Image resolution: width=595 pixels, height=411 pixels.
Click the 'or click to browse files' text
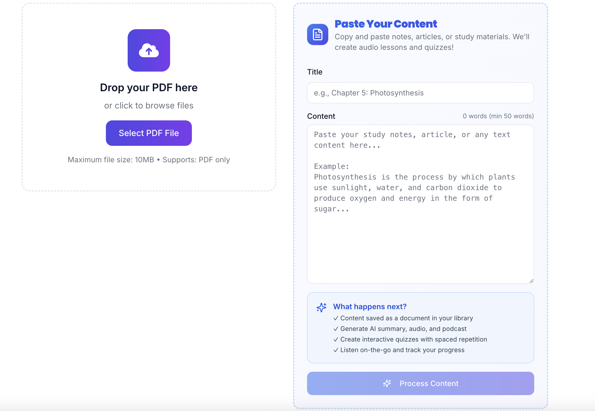point(149,106)
